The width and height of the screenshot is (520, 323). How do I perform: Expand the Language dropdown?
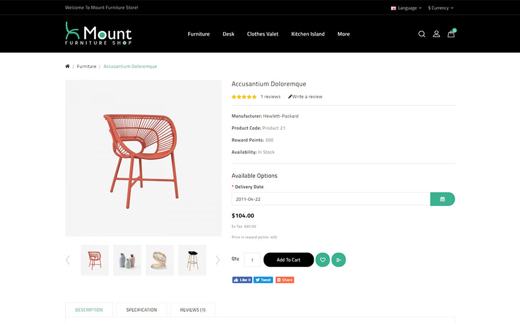(406, 8)
